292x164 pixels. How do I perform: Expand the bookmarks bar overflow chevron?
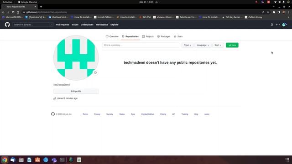[288, 17]
